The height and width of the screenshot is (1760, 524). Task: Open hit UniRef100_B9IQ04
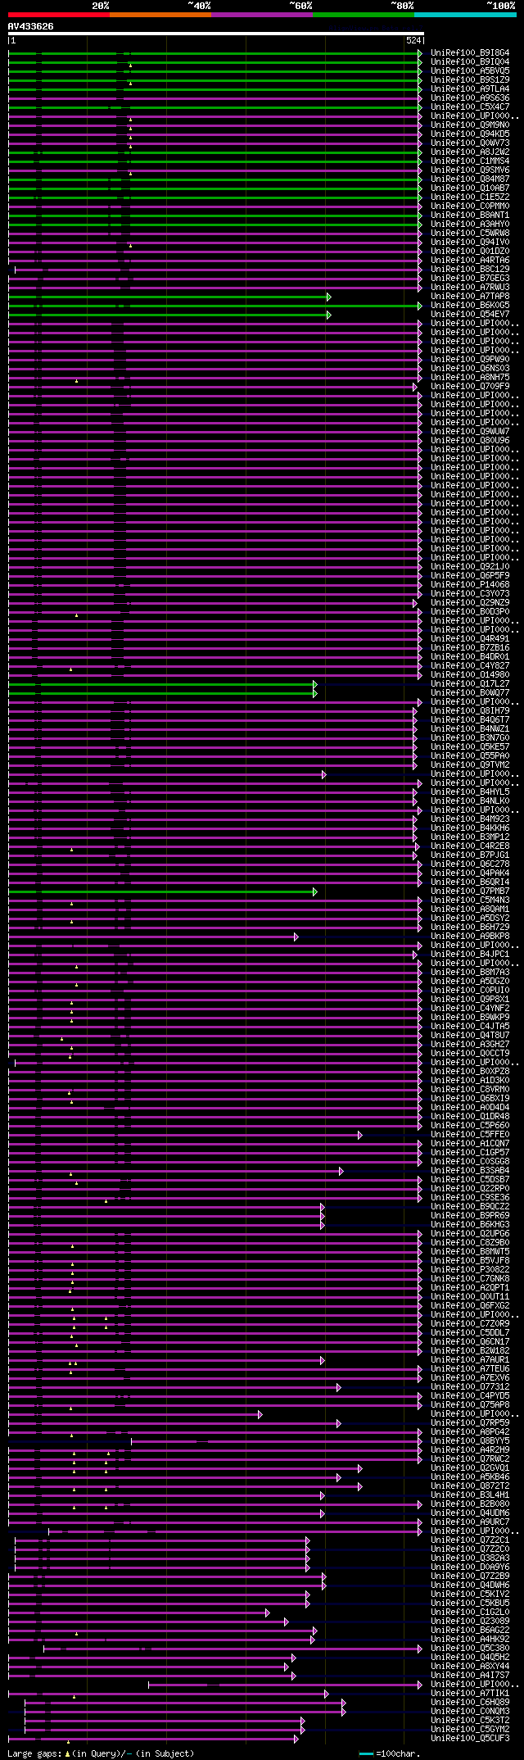click(470, 61)
